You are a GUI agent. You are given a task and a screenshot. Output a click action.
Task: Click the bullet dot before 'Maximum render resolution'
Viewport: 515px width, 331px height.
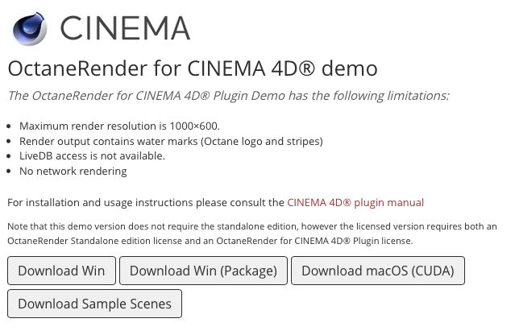coord(9,127)
